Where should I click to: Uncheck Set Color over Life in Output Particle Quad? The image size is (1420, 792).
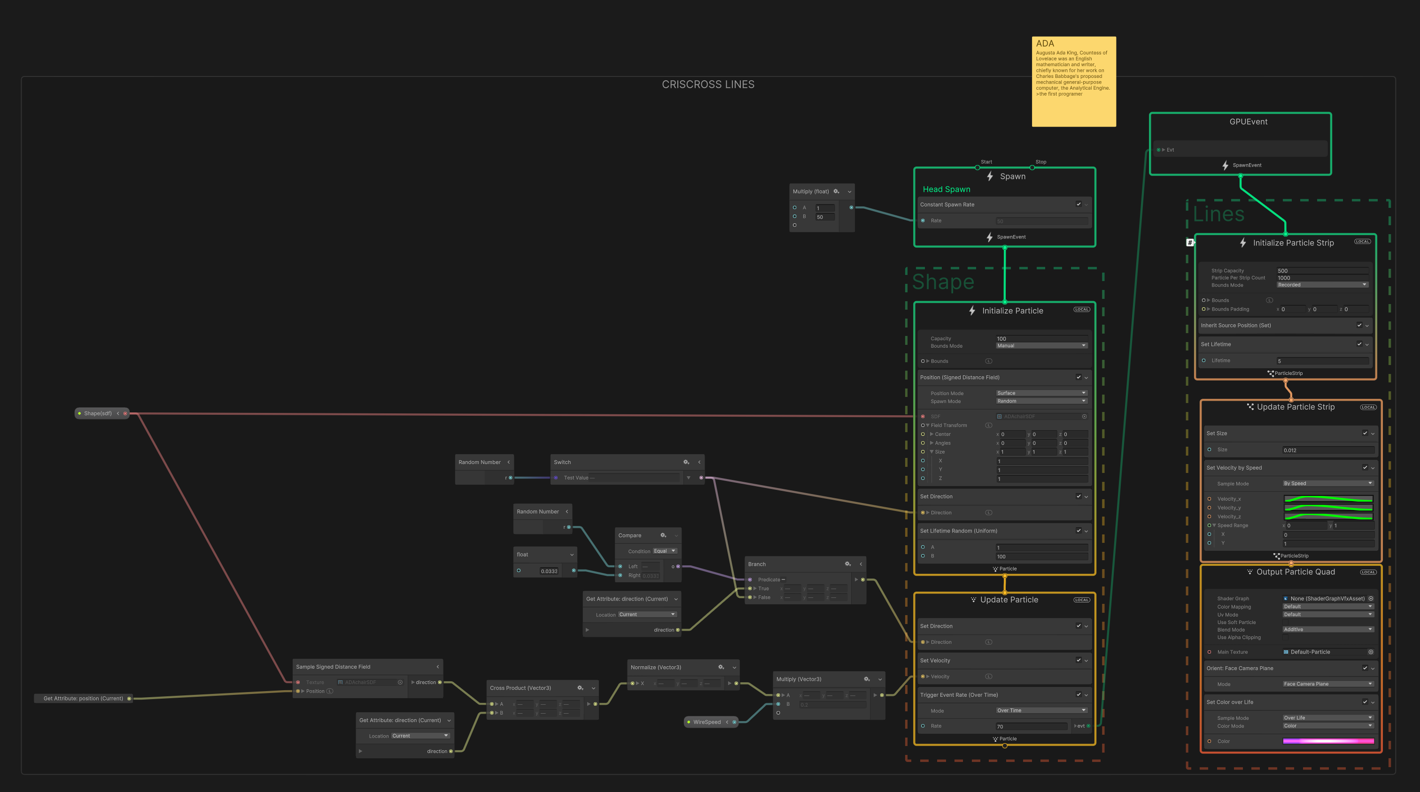click(1366, 701)
